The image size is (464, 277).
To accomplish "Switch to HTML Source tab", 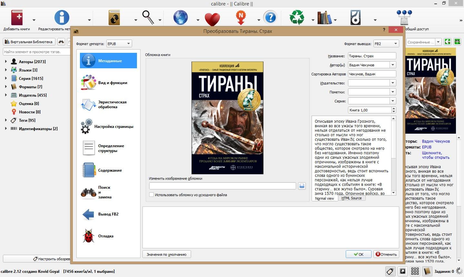I will [x=352, y=198].
